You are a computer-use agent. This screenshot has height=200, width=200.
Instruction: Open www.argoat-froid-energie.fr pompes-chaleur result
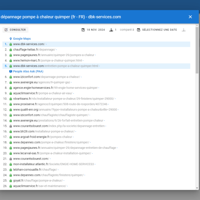click(42, 137)
